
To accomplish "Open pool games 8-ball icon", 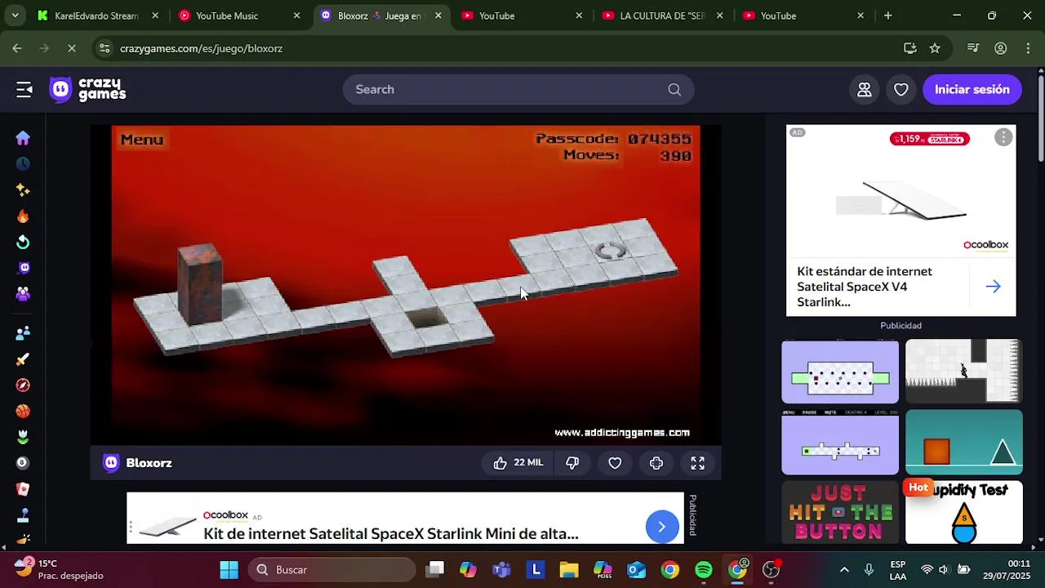I will point(23,463).
